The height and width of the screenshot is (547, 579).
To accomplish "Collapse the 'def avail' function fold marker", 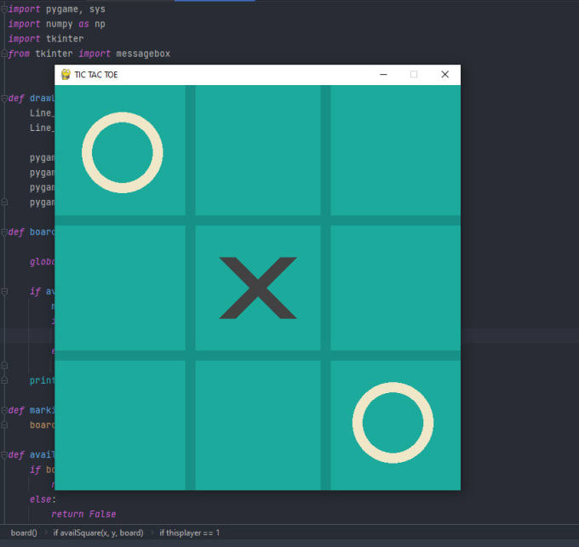I will [x=4, y=455].
